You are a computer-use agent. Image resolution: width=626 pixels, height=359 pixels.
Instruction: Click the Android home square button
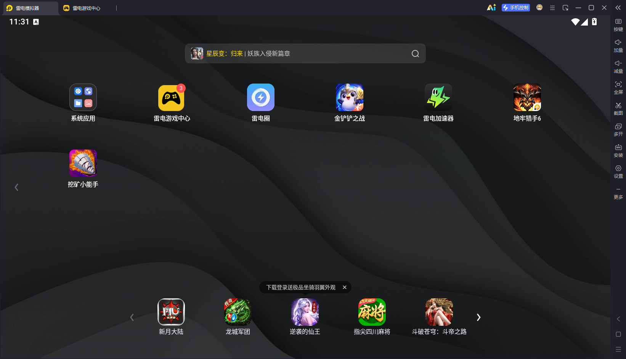pyautogui.click(x=618, y=334)
